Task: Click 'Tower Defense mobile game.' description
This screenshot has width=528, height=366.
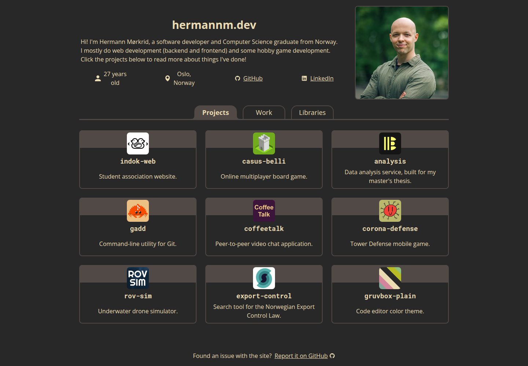Action: pyautogui.click(x=390, y=244)
